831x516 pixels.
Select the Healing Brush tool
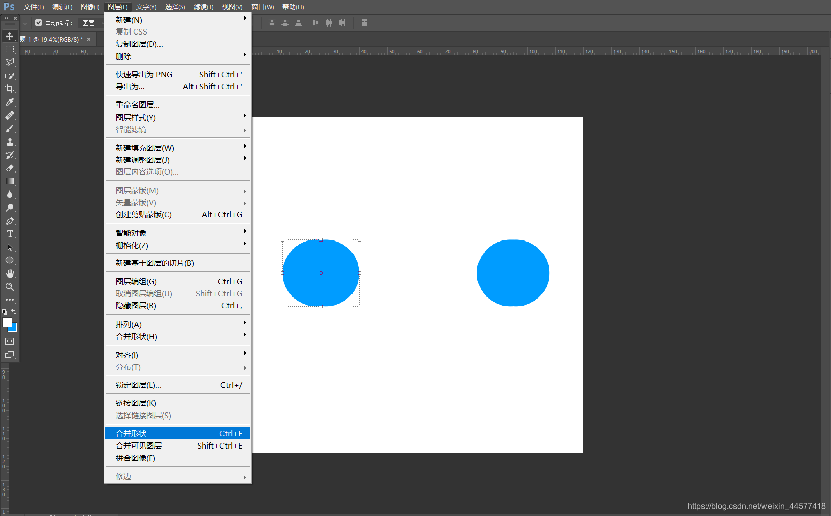pyautogui.click(x=10, y=115)
